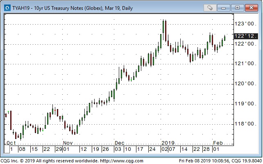Image resolution: width=263 pixels, height=164 pixels.
Task: Click the 07 date label
Action: (x=172, y=149)
